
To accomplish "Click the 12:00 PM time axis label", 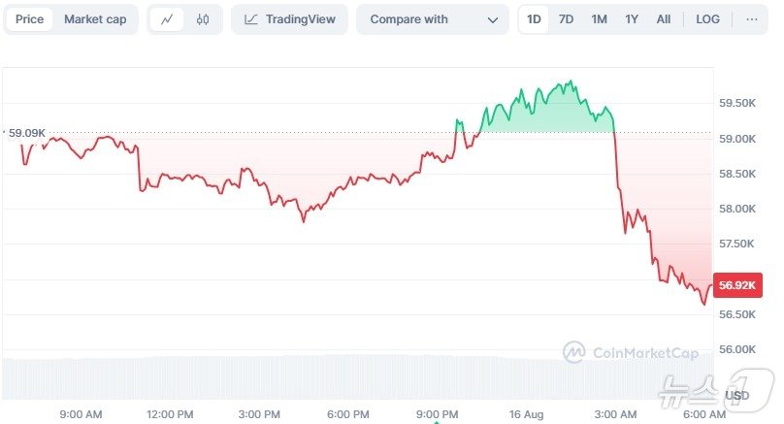I will coord(170,414).
